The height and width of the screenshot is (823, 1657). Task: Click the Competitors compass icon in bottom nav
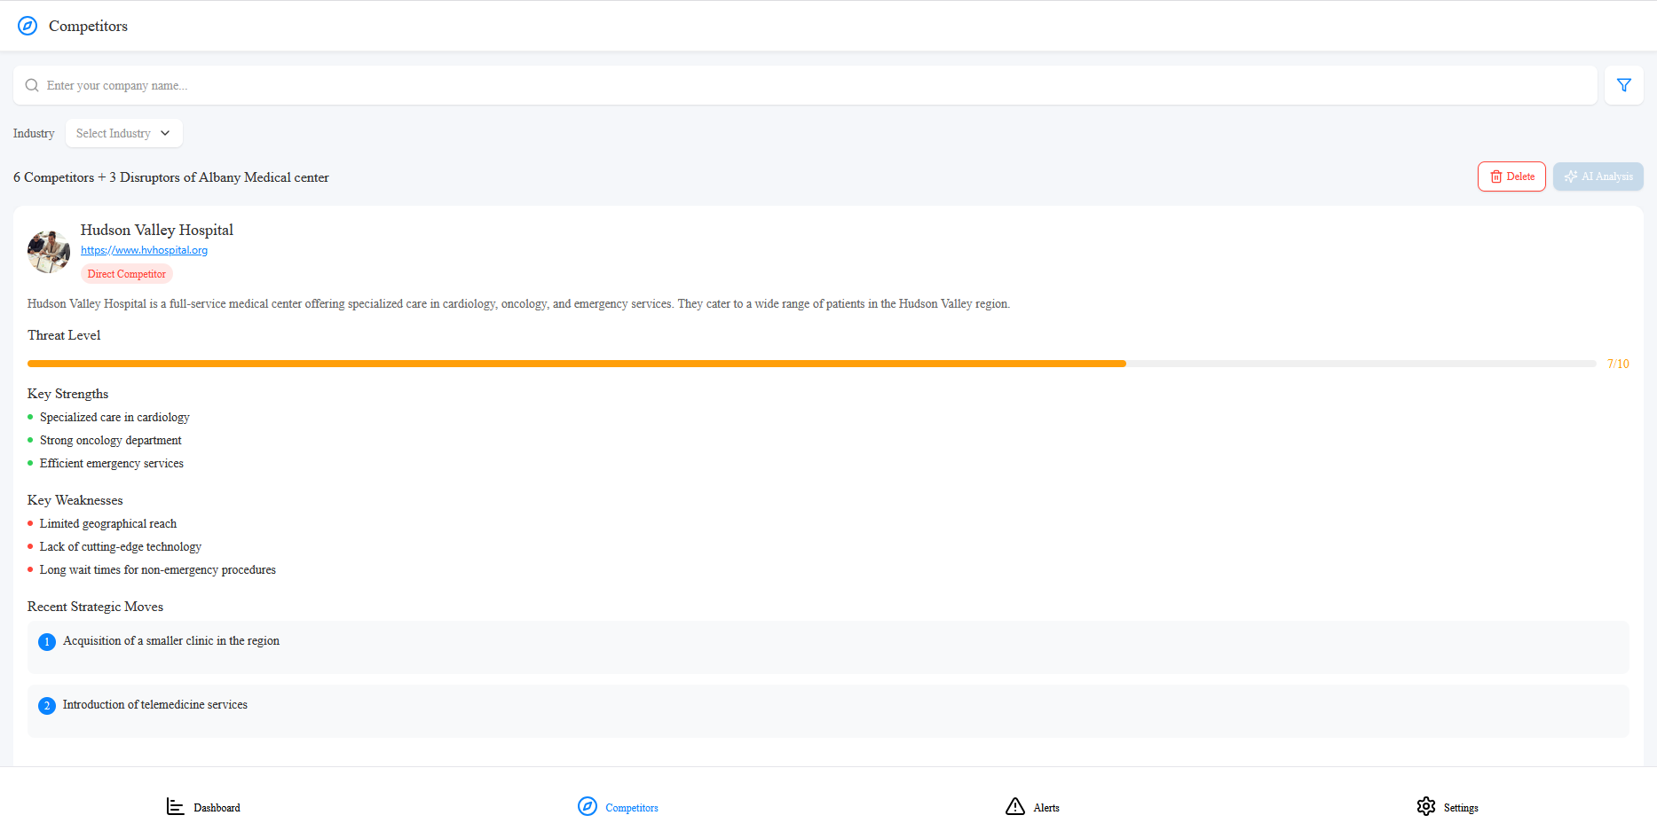(x=588, y=806)
